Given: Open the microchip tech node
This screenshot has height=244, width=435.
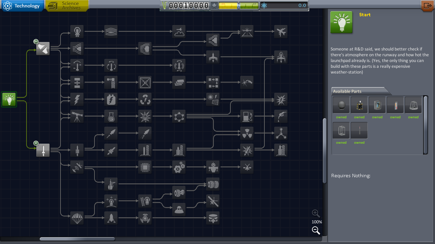Looking at the screenshot, I should click(145, 167).
